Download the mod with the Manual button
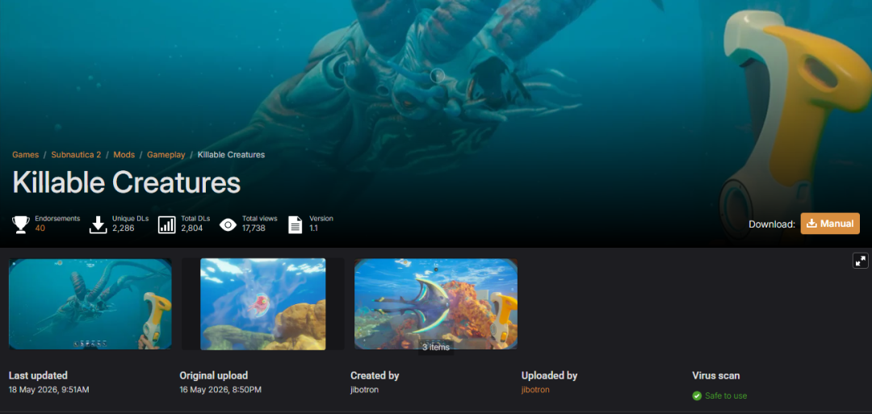 [830, 224]
